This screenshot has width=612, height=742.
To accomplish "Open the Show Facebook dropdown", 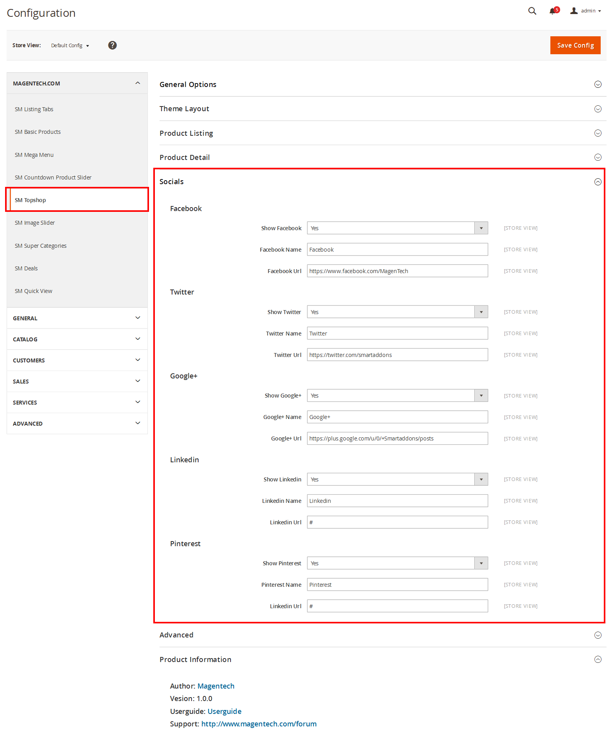I will click(x=397, y=228).
